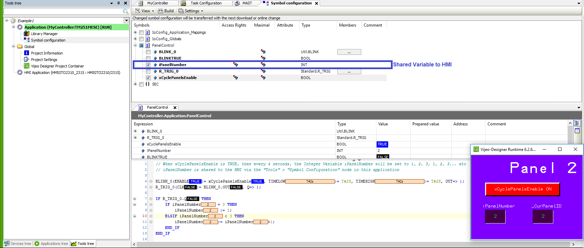
Task: Check the BLINK_0 symbol checkbox
Action: 148,52
